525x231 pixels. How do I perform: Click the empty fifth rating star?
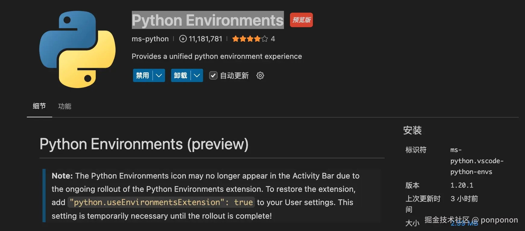[x=265, y=39]
